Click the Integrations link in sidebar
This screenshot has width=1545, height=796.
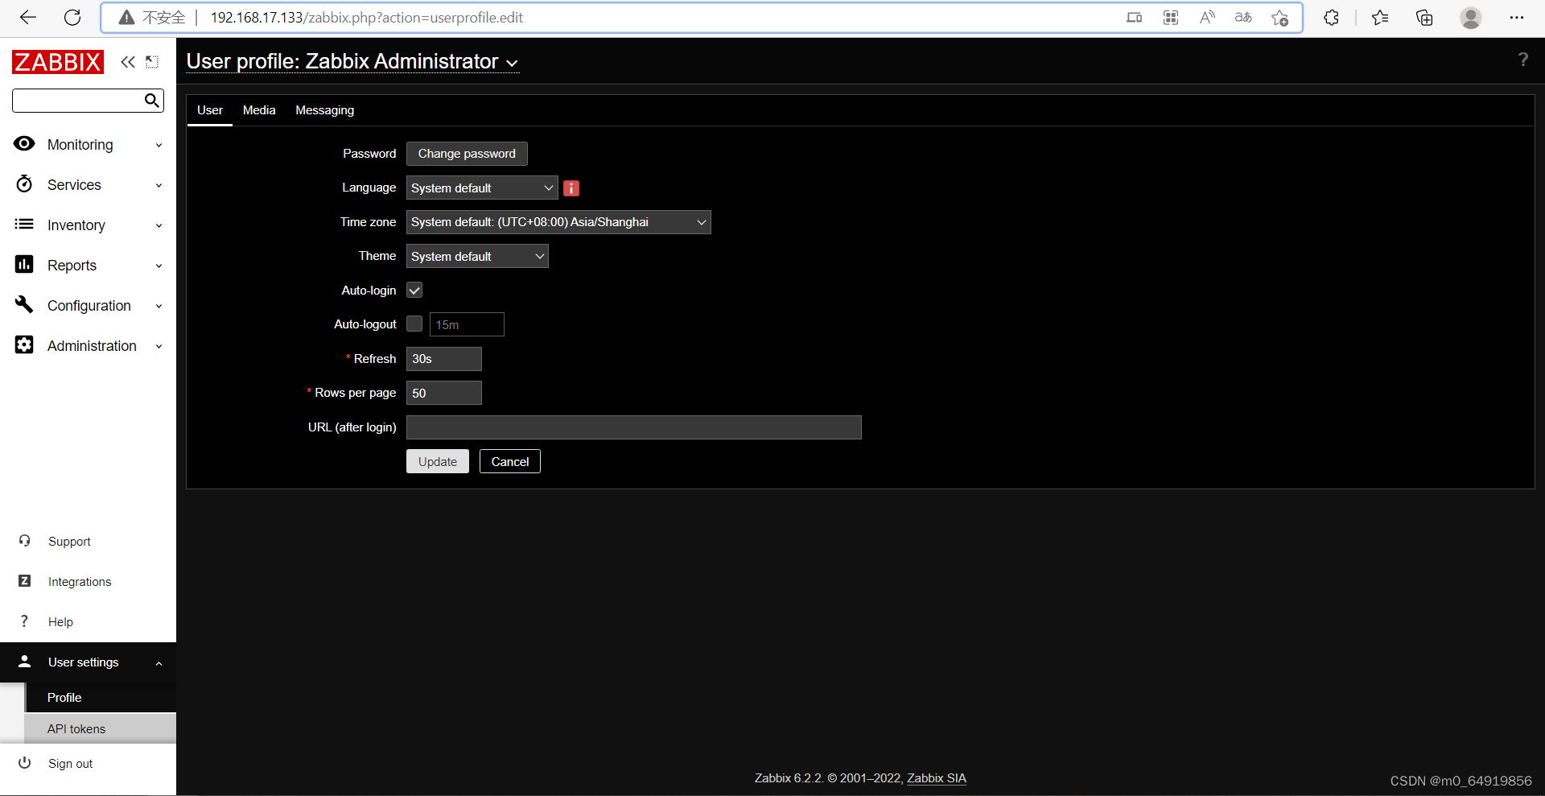tap(80, 582)
